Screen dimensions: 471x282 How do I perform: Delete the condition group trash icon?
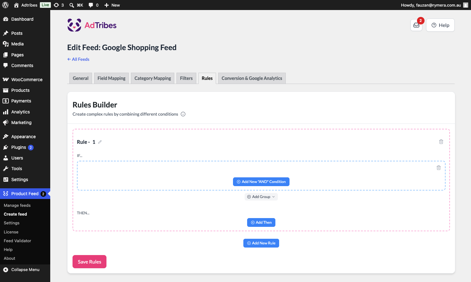coord(439,168)
